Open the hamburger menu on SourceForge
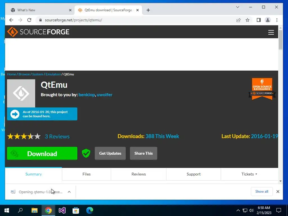The height and width of the screenshot is (216, 288). click(x=271, y=32)
